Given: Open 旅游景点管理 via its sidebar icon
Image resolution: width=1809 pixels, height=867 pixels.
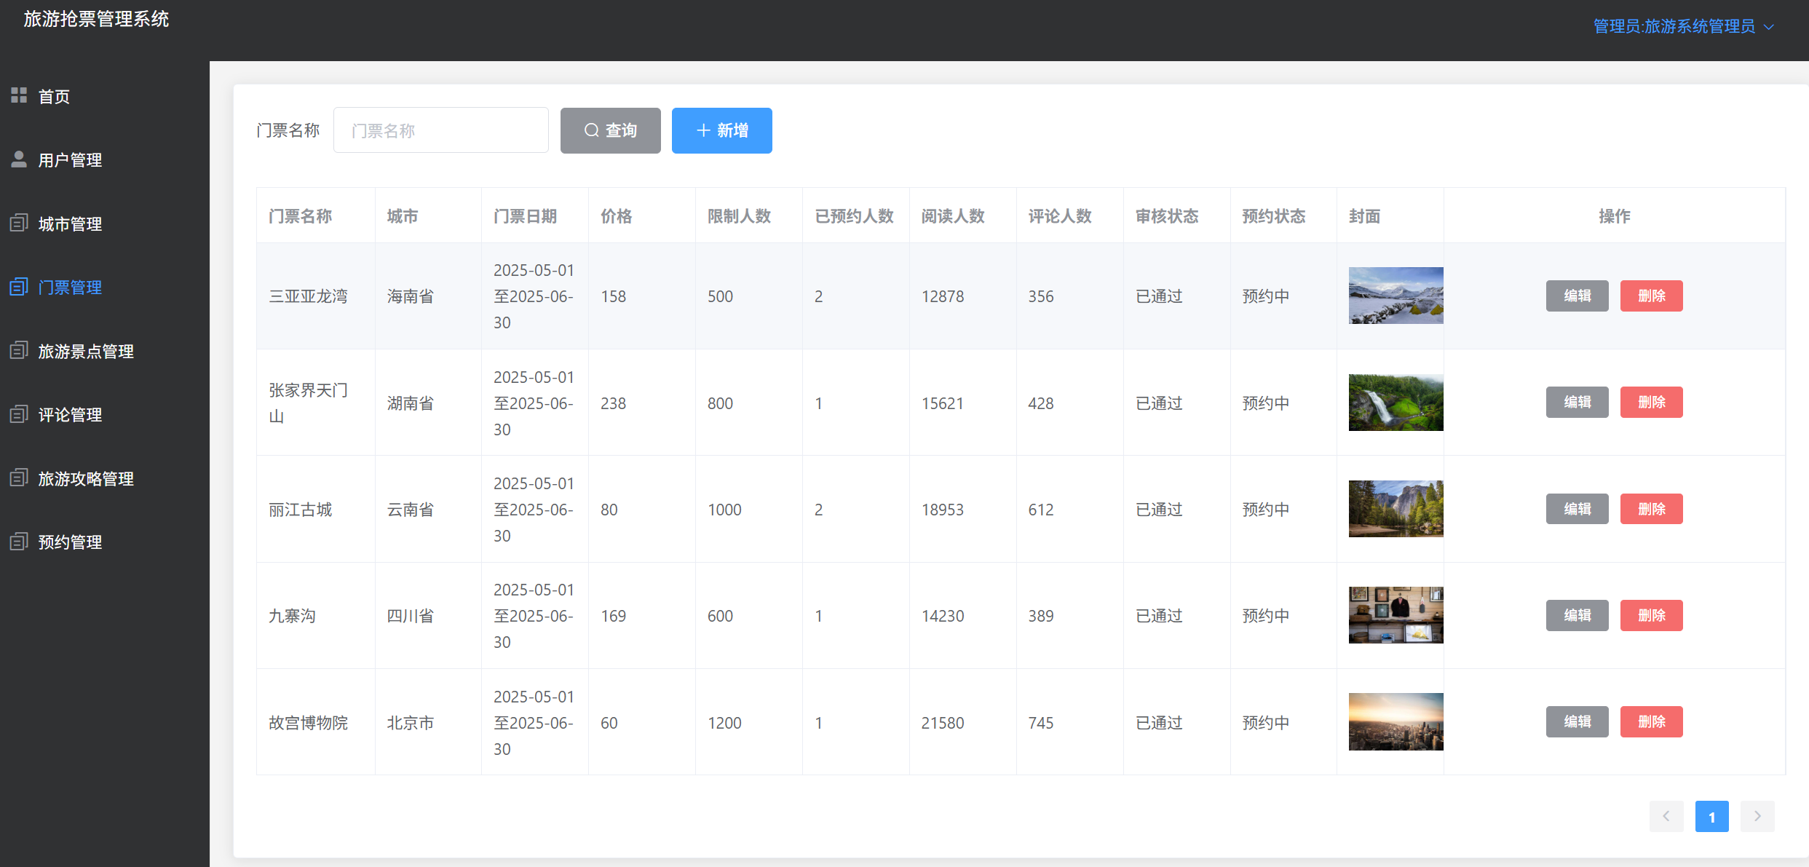Looking at the screenshot, I should [19, 351].
